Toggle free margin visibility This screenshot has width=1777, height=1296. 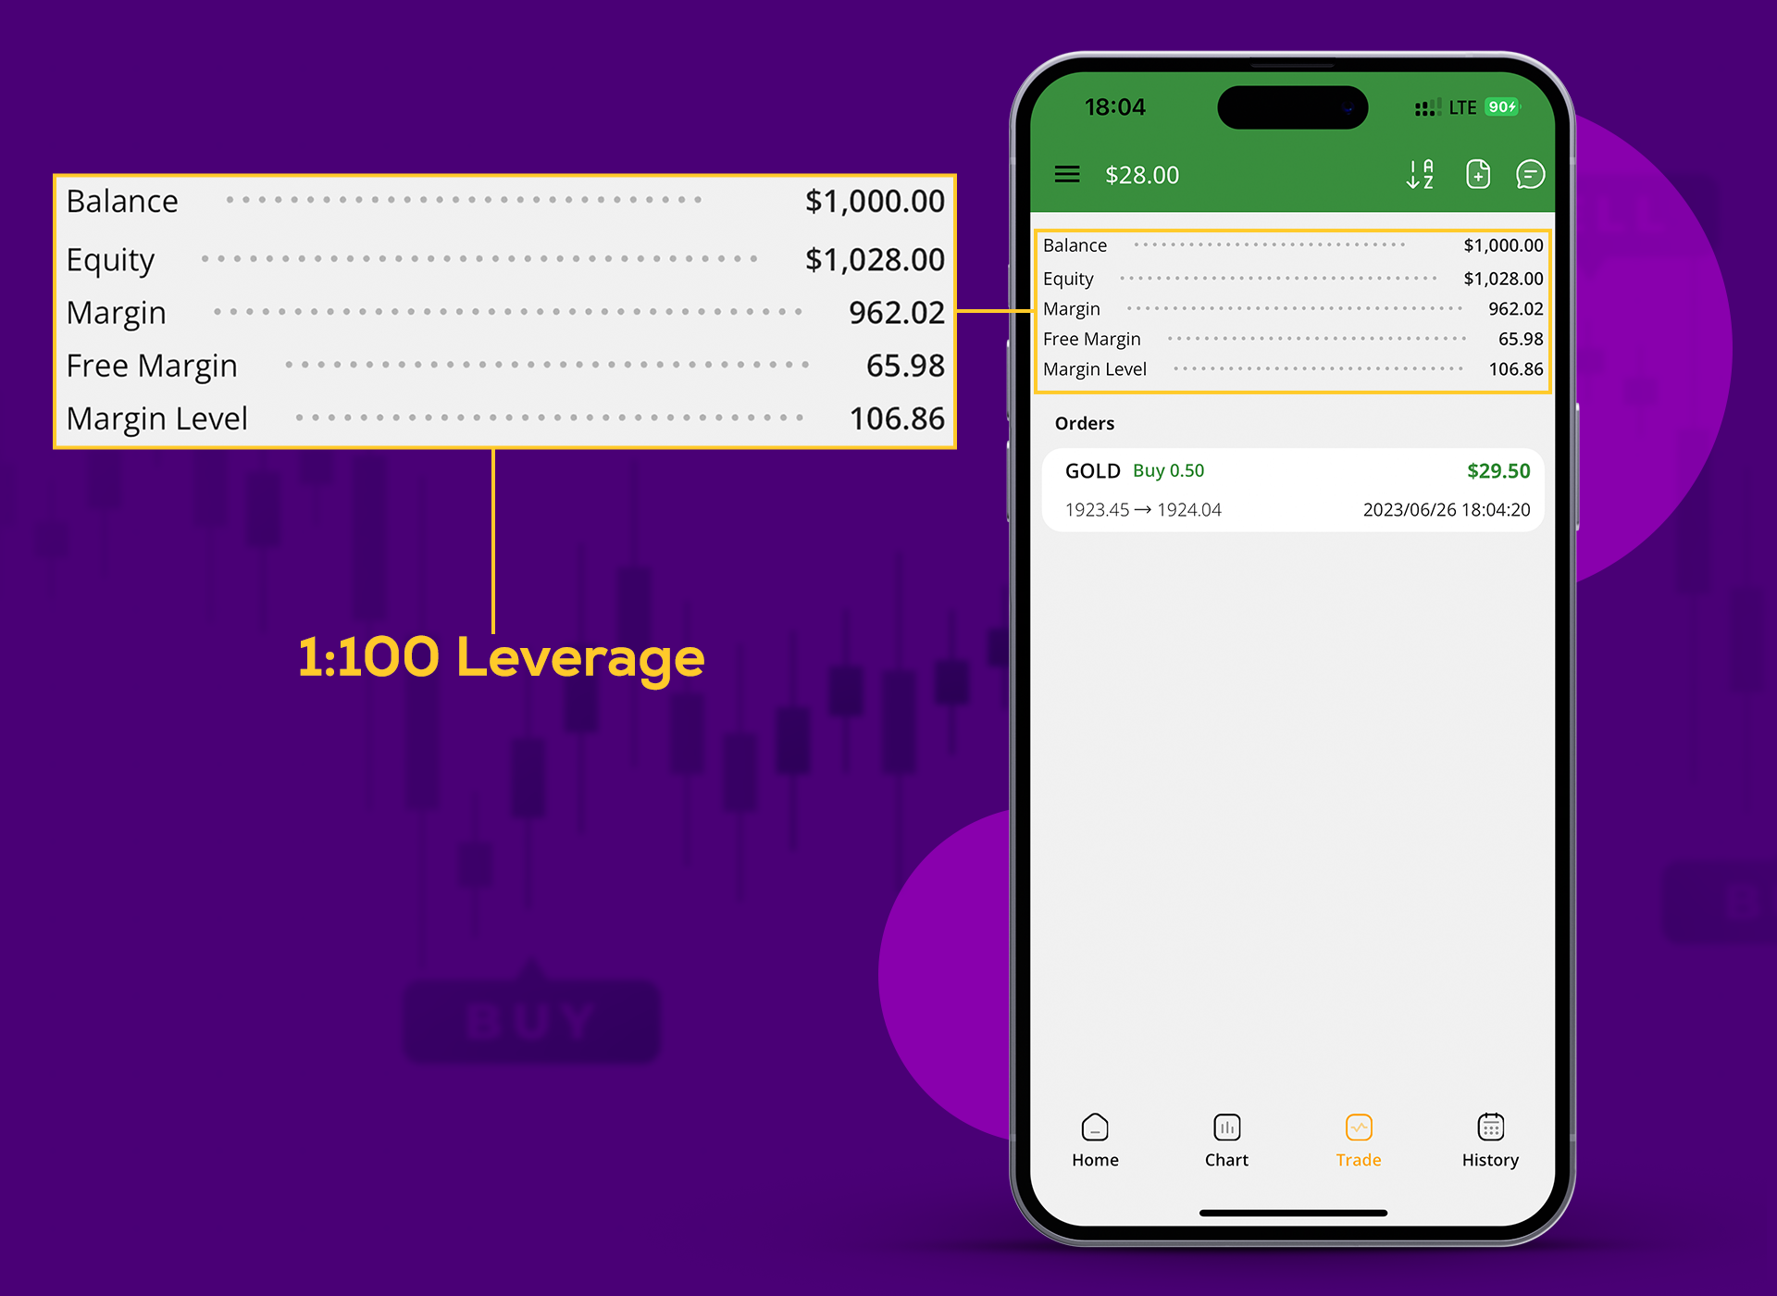tap(1094, 338)
